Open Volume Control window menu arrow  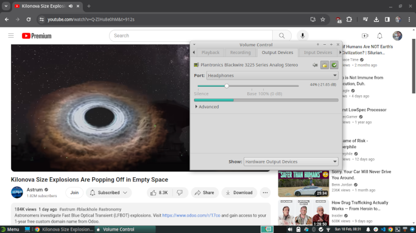(194, 45)
